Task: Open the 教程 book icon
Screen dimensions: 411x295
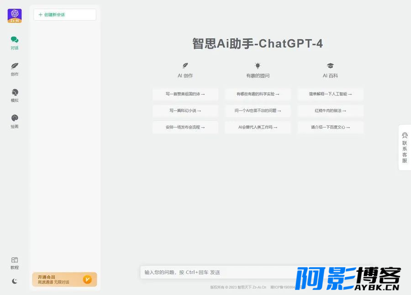Action: point(15,260)
